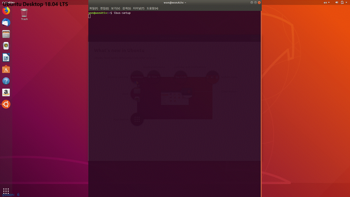The height and width of the screenshot is (197, 350).
Task: Open the 'en' input source dropdown
Action: 327,2
